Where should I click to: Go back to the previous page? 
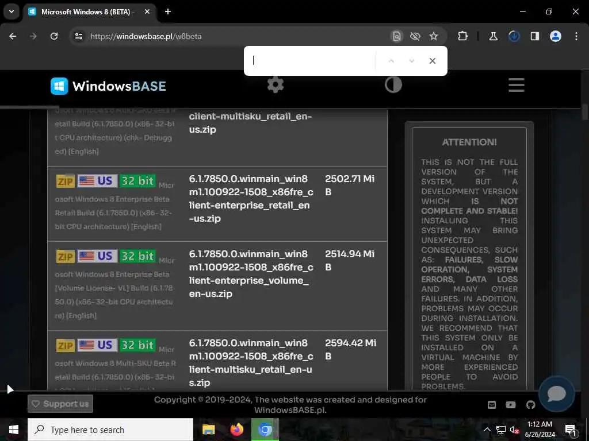coord(13,36)
